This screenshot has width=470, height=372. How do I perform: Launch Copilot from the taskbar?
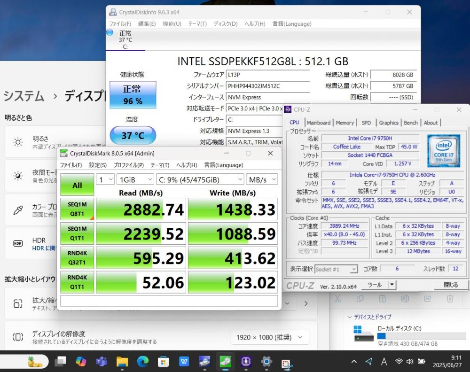tap(81, 362)
